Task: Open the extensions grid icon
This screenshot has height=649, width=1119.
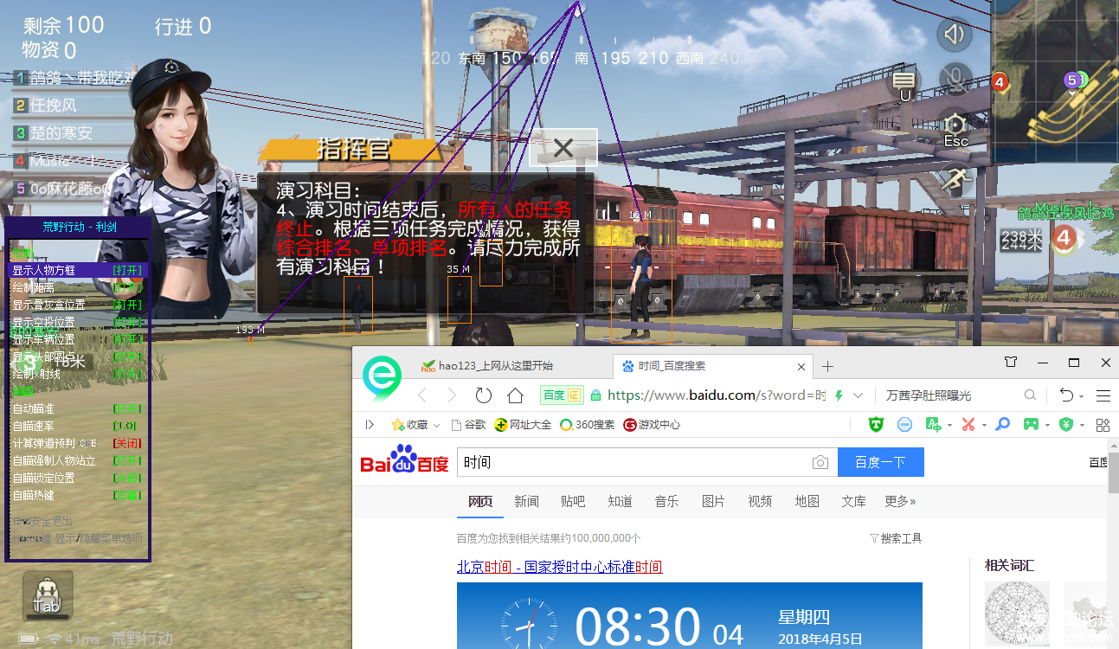Action: coord(1103,424)
